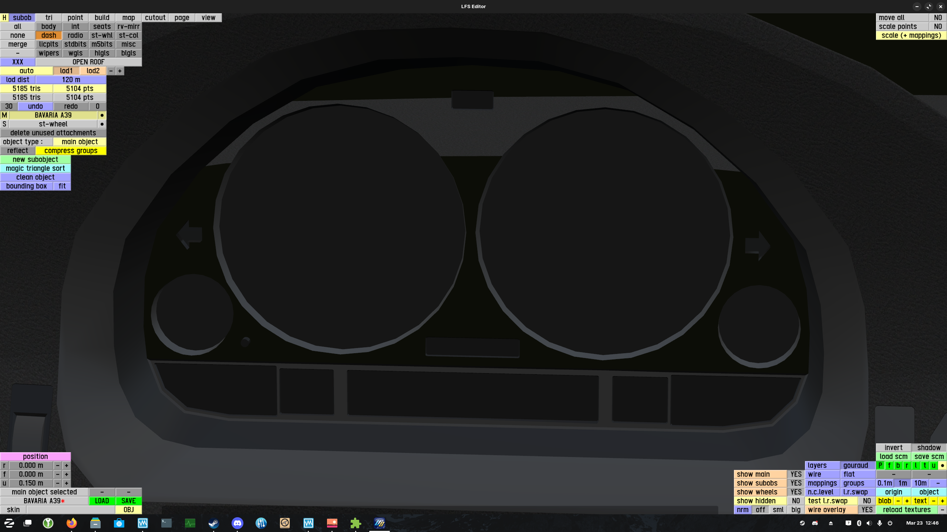
Task: Open Steam from the taskbar
Action: (x=214, y=523)
